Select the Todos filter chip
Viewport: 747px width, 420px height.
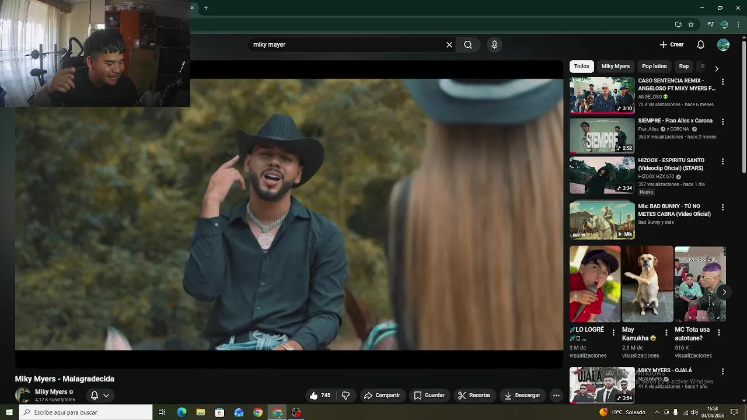click(x=581, y=66)
